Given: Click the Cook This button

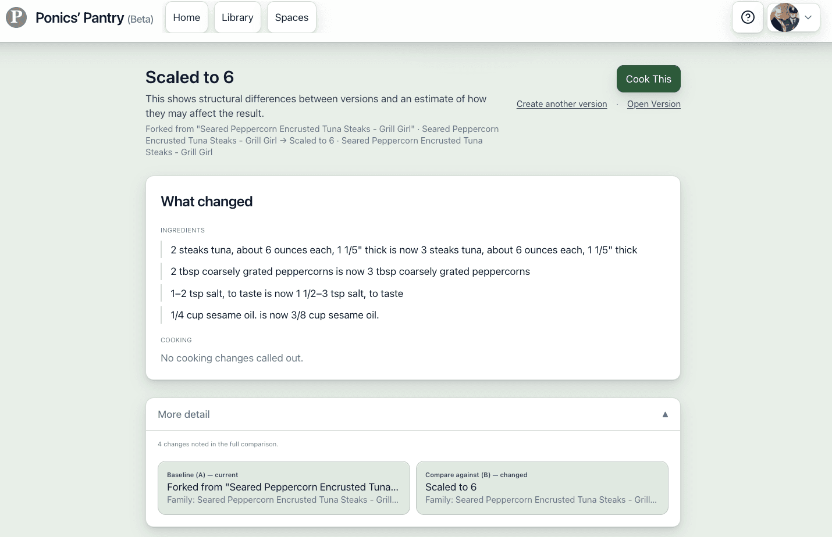Looking at the screenshot, I should click(649, 79).
